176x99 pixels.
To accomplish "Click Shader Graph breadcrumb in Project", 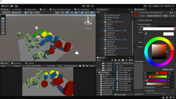I will point(128,63).
